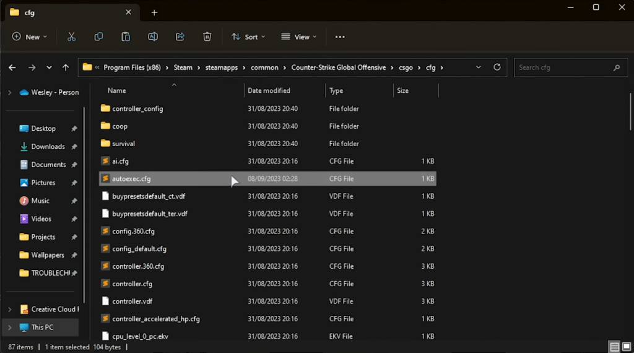Select buypresetsdefault_ct.vdf file icon

[105, 196]
